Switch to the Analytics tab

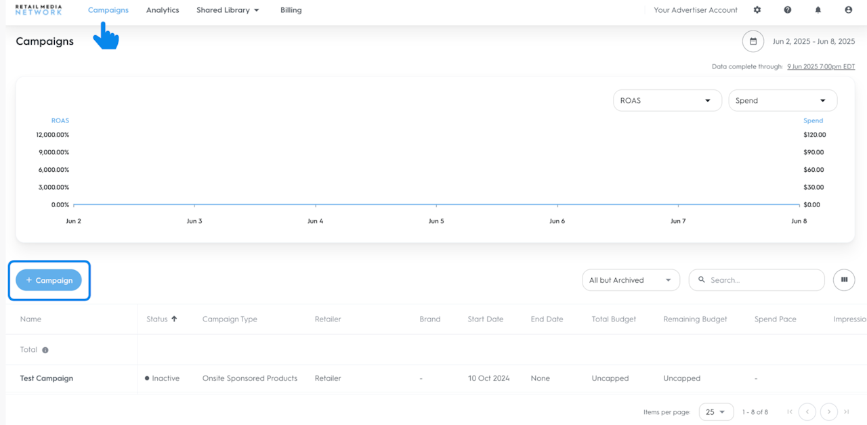163,10
